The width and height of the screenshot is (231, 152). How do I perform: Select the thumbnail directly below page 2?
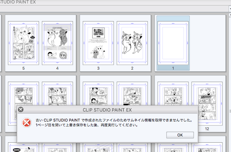point(132,94)
